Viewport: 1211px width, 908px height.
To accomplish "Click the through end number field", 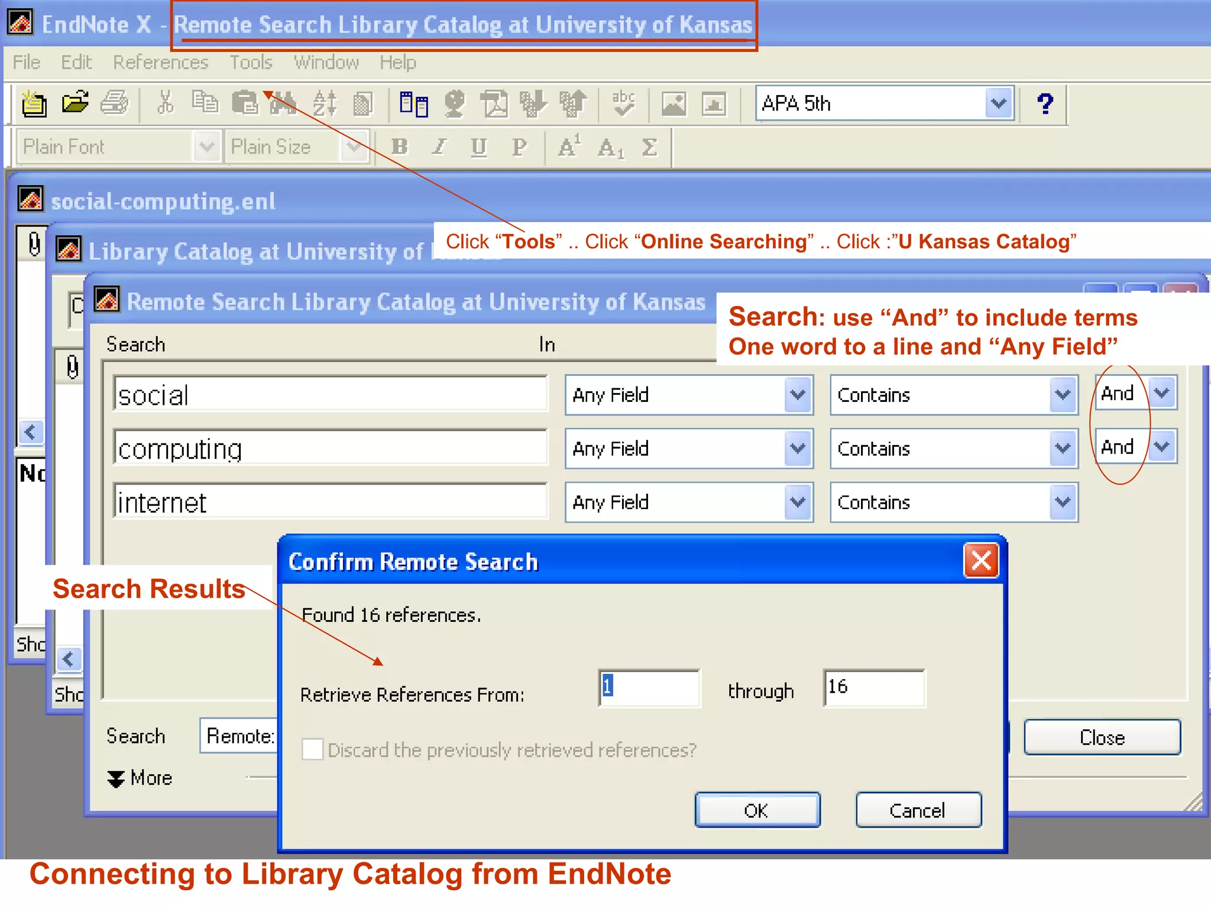I will [874, 688].
